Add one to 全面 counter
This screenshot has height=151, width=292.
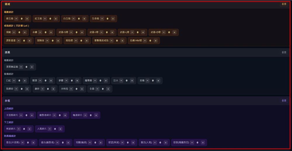(x=108, y=89)
